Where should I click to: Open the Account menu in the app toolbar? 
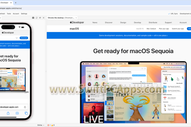click(x=16, y=13)
